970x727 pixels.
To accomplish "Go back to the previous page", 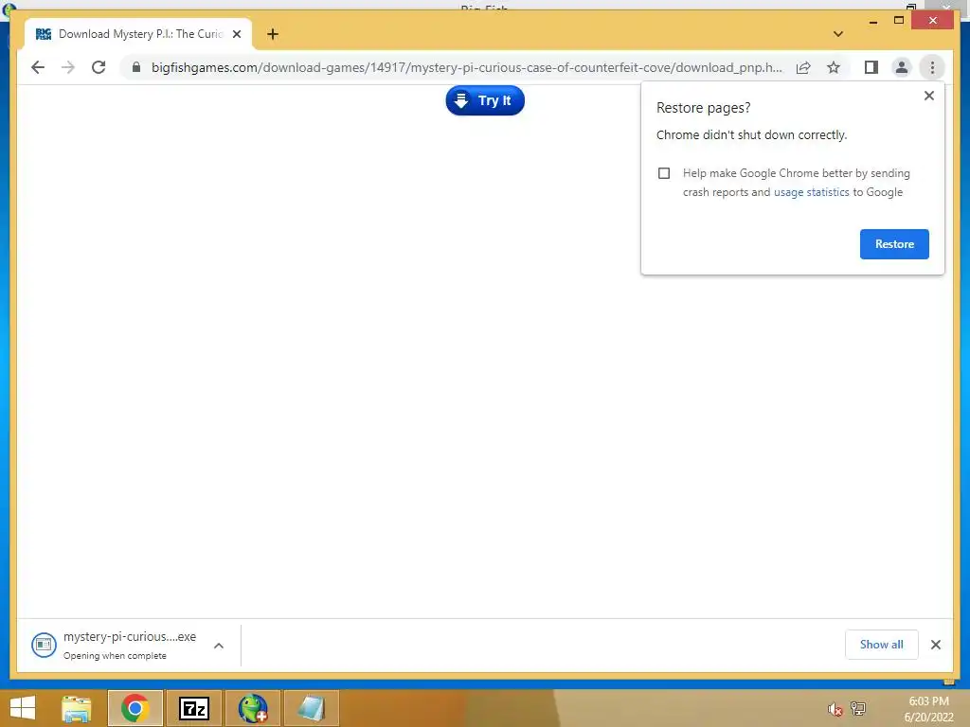I will pyautogui.click(x=38, y=67).
